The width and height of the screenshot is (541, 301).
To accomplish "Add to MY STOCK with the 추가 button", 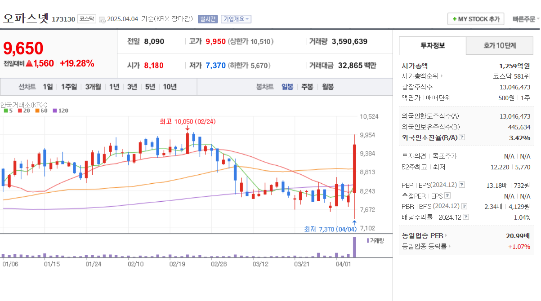I will coord(476,19).
